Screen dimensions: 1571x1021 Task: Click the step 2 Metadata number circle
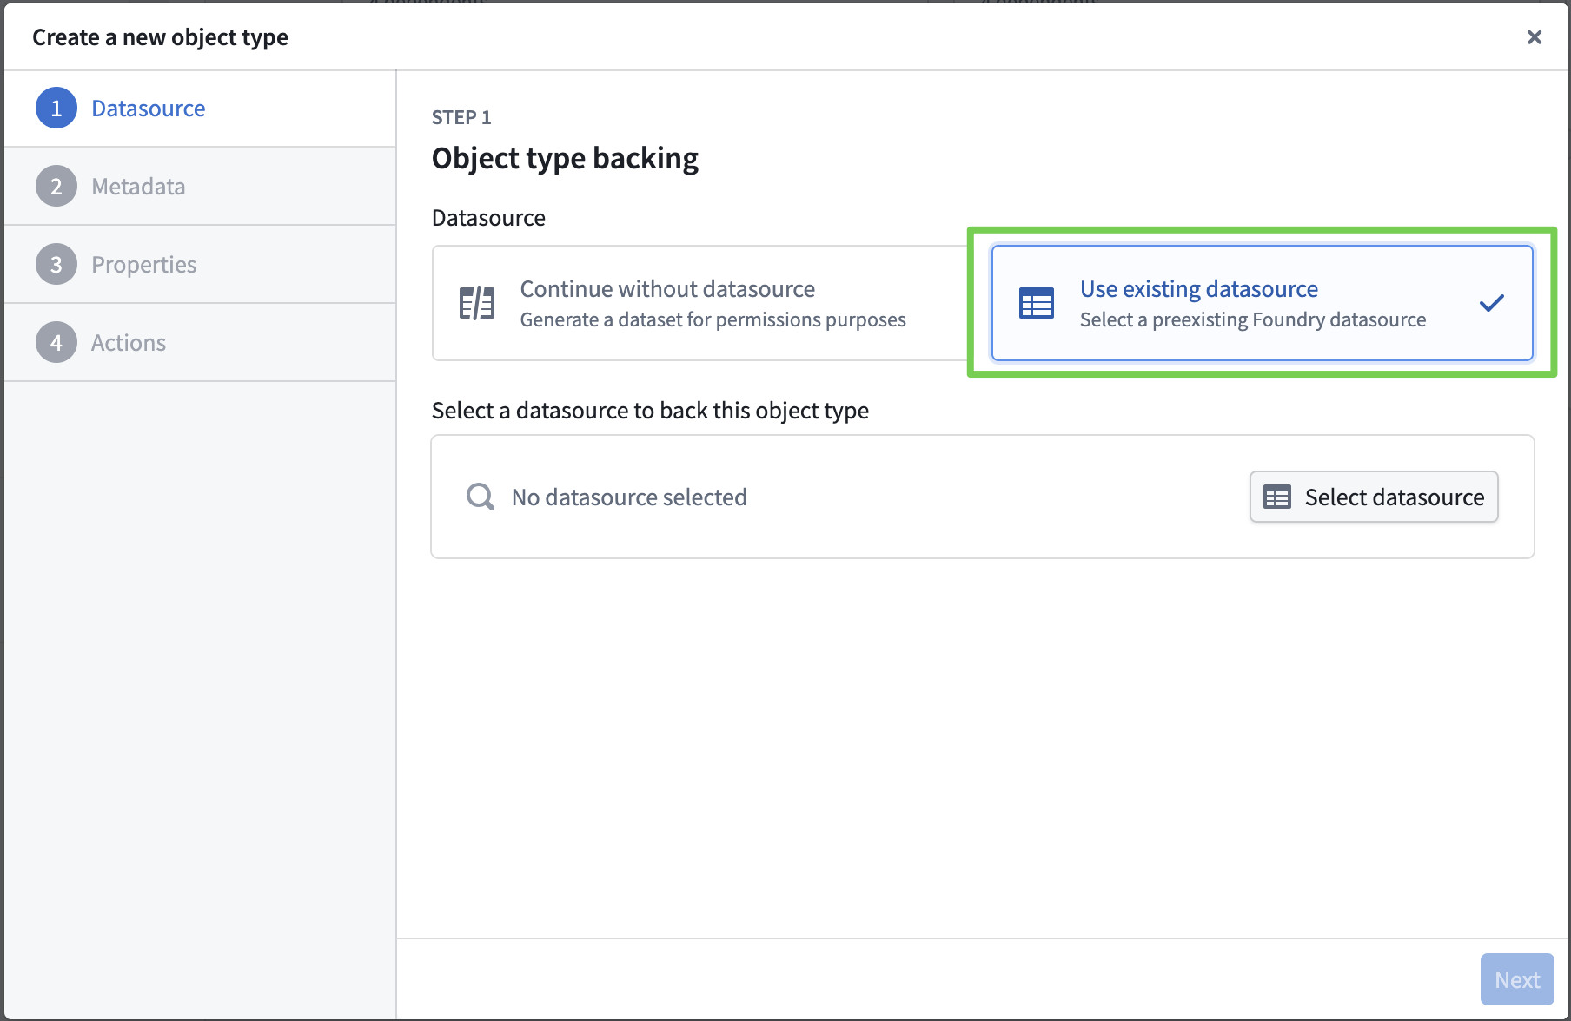[x=56, y=187]
